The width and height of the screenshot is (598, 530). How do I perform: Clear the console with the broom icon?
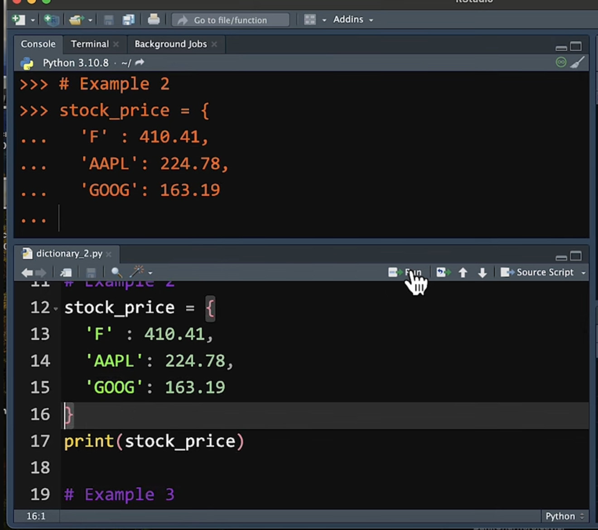tap(577, 62)
